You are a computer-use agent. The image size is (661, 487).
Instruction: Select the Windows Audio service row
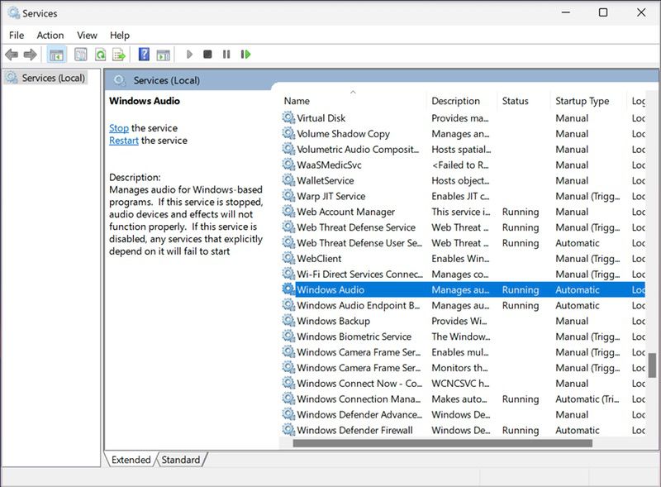[463, 289]
